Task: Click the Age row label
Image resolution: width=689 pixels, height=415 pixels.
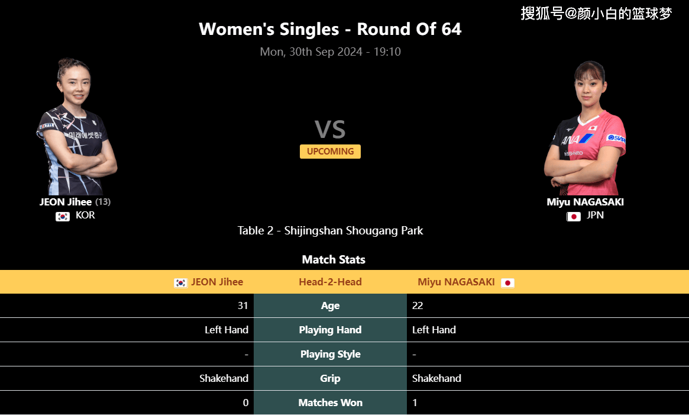Action: pos(330,306)
